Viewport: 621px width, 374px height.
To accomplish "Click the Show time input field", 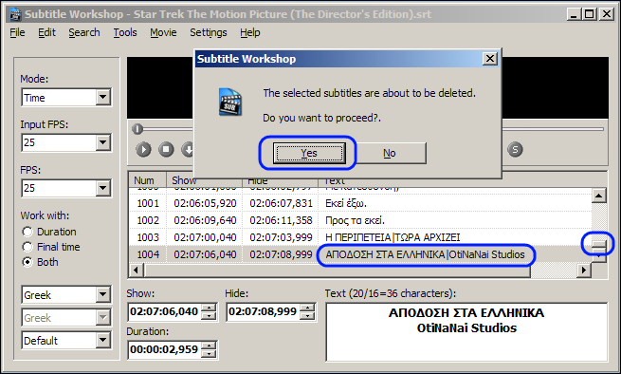I will coord(164,311).
